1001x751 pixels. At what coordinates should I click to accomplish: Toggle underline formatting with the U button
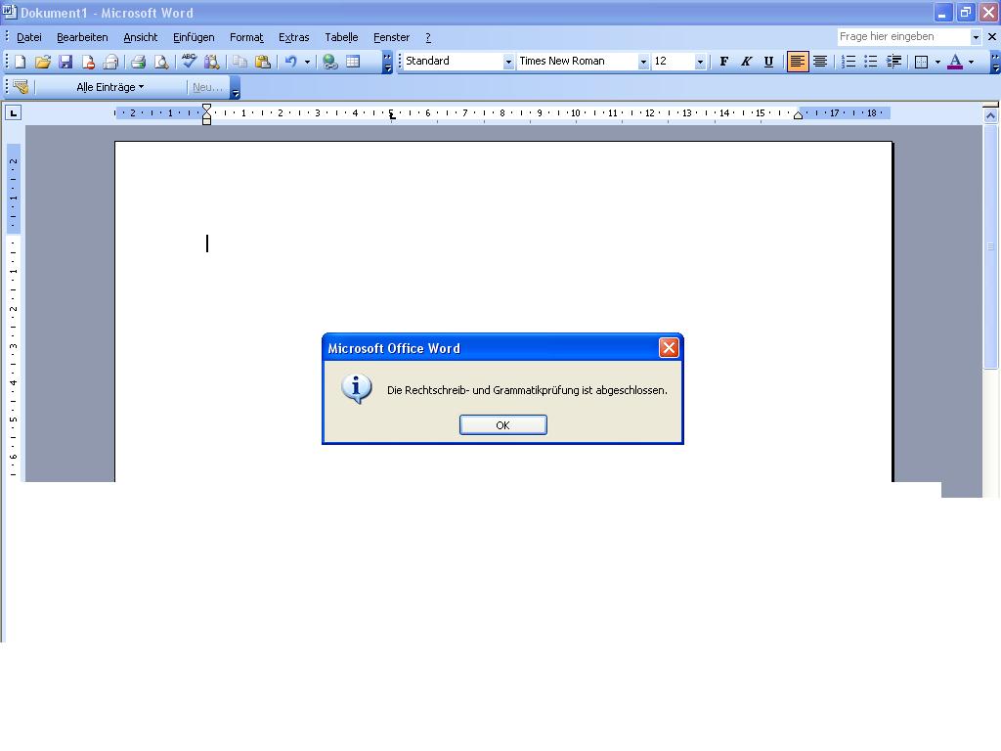pos(768,62)
